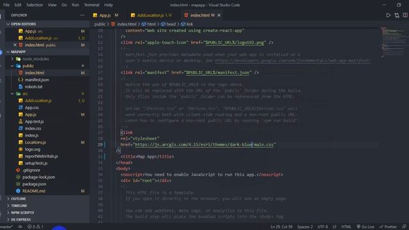Viewport: 409px width, 230px height.
Task: Click the Ln 29, Col 59 cursor position
Action: (x=281, y=227)
